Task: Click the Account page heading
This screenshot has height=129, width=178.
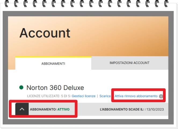Action: coord(45,33)
